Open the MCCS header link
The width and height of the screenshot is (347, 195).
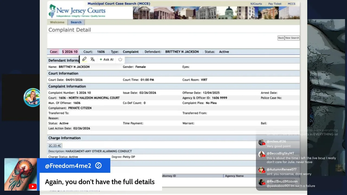coord(291,4)
